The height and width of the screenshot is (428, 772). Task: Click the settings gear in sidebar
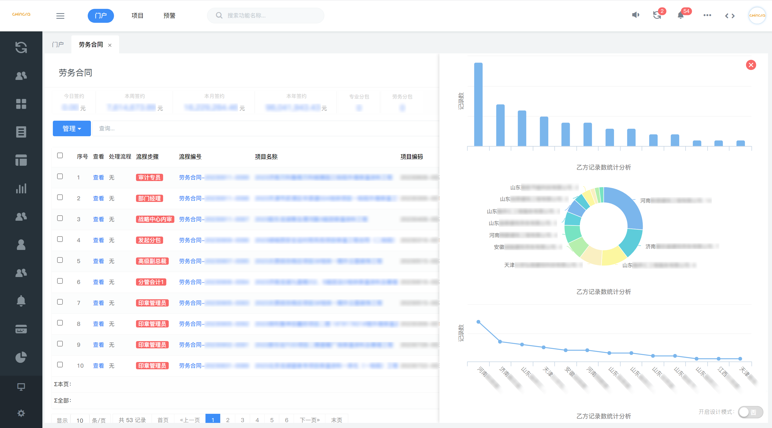pos(21,413)
